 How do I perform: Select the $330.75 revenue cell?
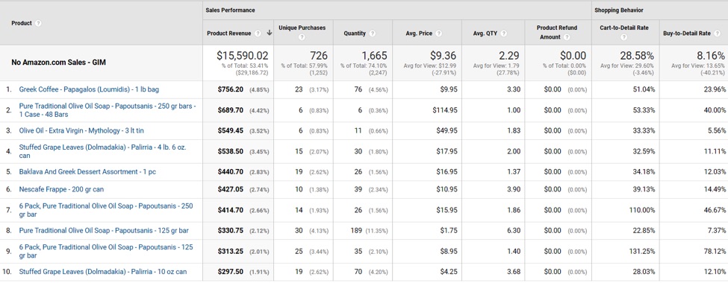(x=230, y=230)
